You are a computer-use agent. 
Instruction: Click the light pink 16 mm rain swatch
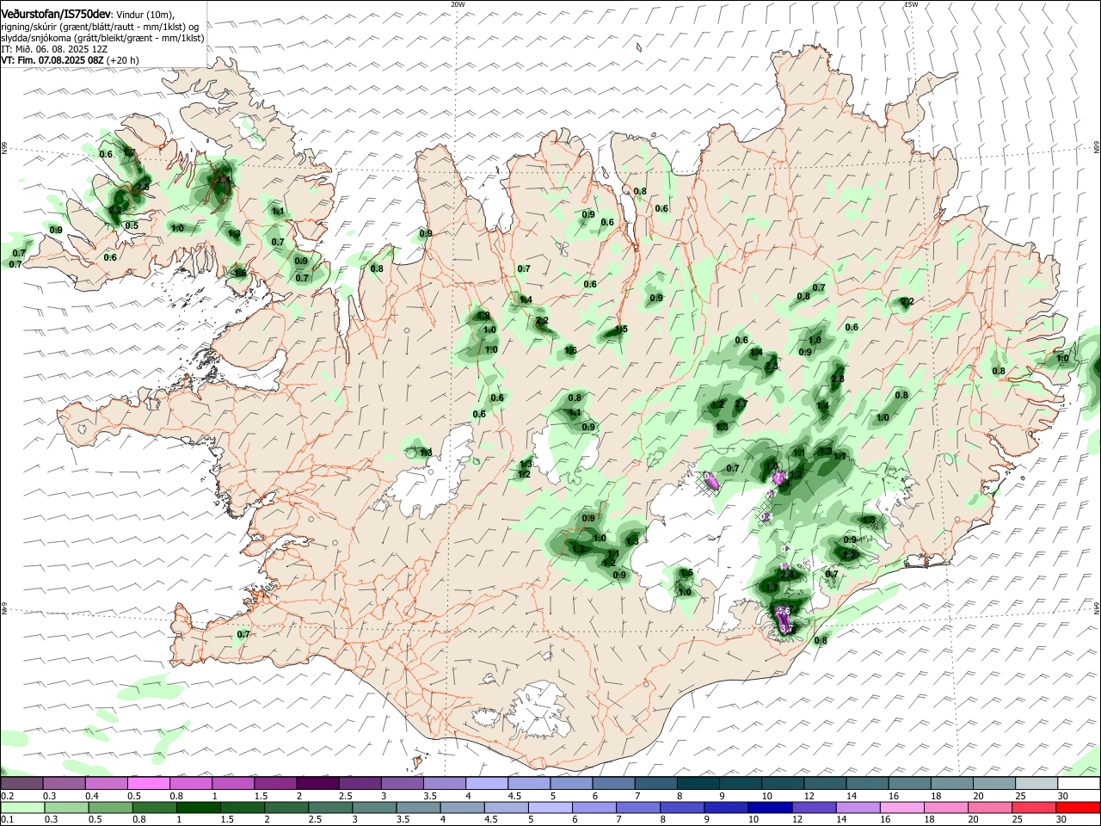(x=903, y=808)
